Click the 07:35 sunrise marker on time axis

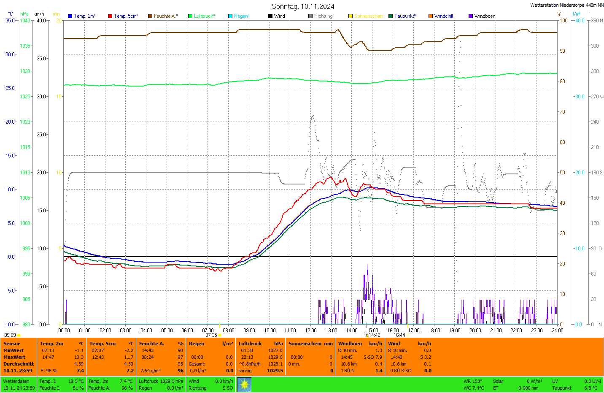click(x=212, y=335)
